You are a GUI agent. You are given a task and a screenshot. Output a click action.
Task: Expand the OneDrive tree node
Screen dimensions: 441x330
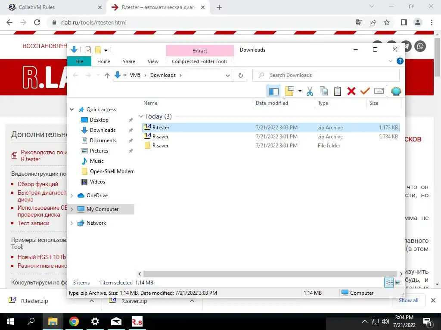(72, 196)
